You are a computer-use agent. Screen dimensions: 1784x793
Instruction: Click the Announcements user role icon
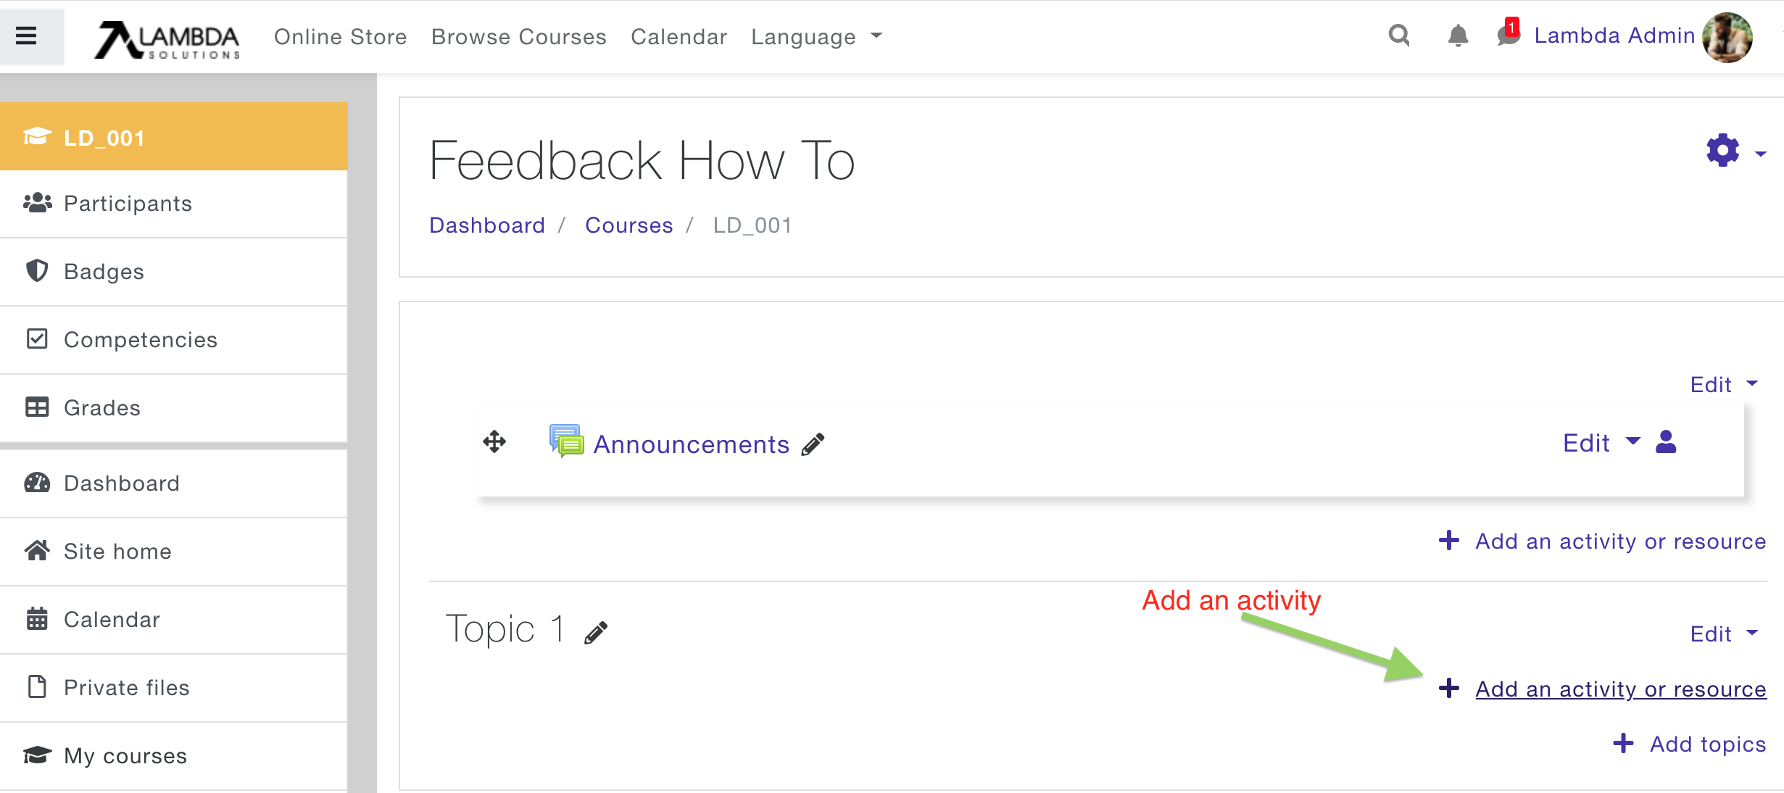coord(1666,442)
